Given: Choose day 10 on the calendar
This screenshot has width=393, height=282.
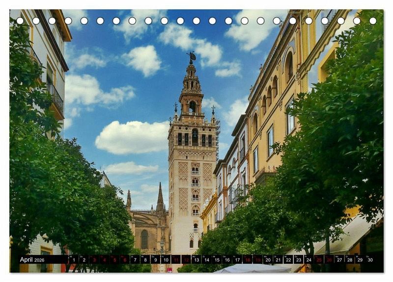Looking at the screenshot, I should click(166, 259).
